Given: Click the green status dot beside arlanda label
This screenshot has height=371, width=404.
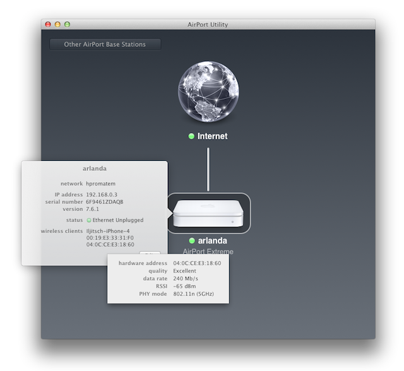Looking at the screenshot, I should 192,241.
